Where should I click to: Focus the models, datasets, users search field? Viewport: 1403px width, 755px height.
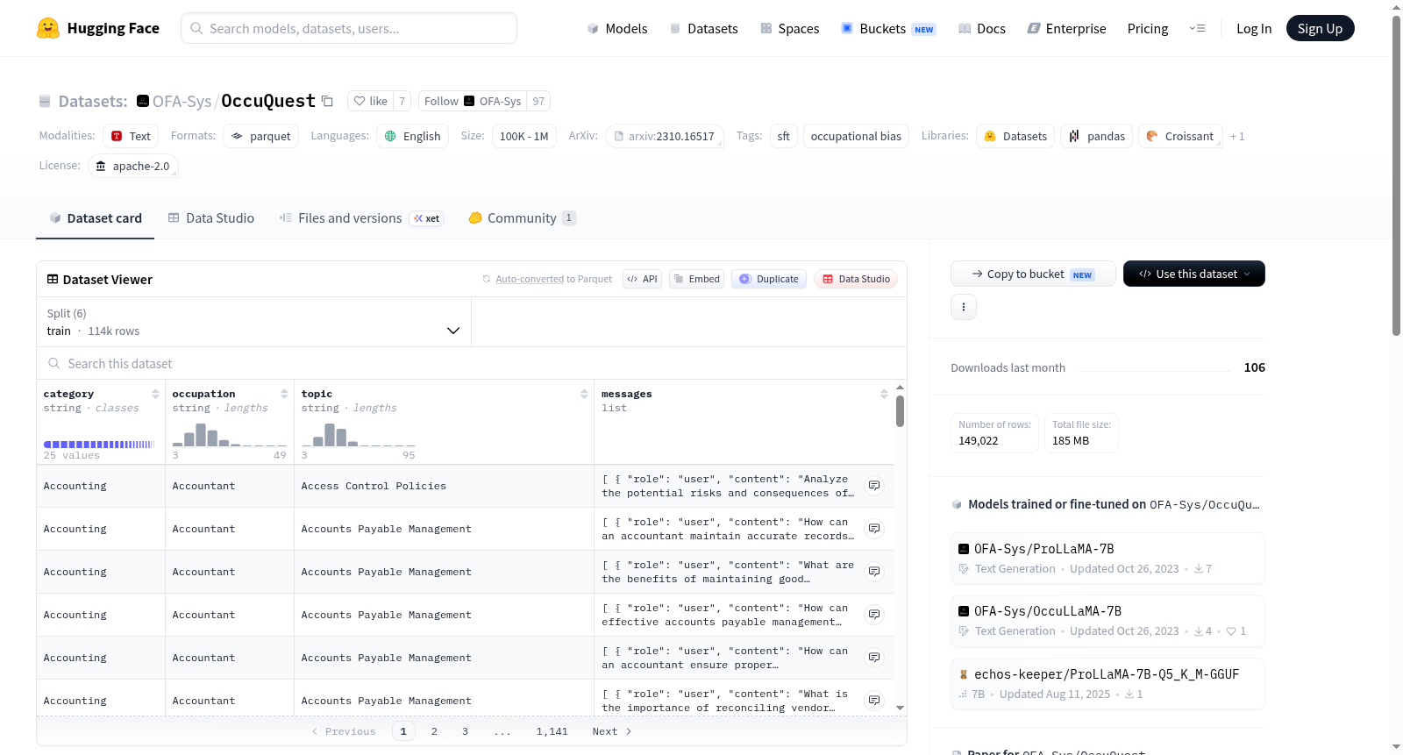coord(349,28)
